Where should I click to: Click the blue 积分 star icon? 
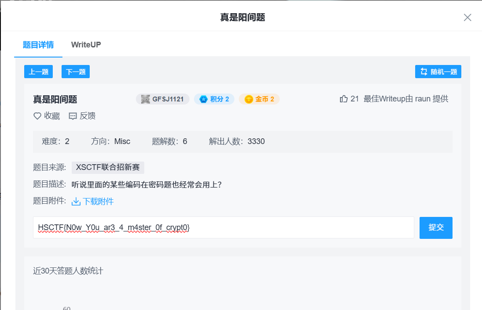pos(204,99)
